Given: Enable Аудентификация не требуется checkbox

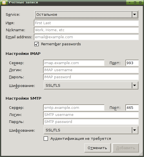Looking at the screenshot, I should [x=46, y=139].
